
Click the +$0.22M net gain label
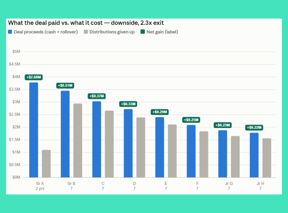pyautogui.click(x=254, y=128)
